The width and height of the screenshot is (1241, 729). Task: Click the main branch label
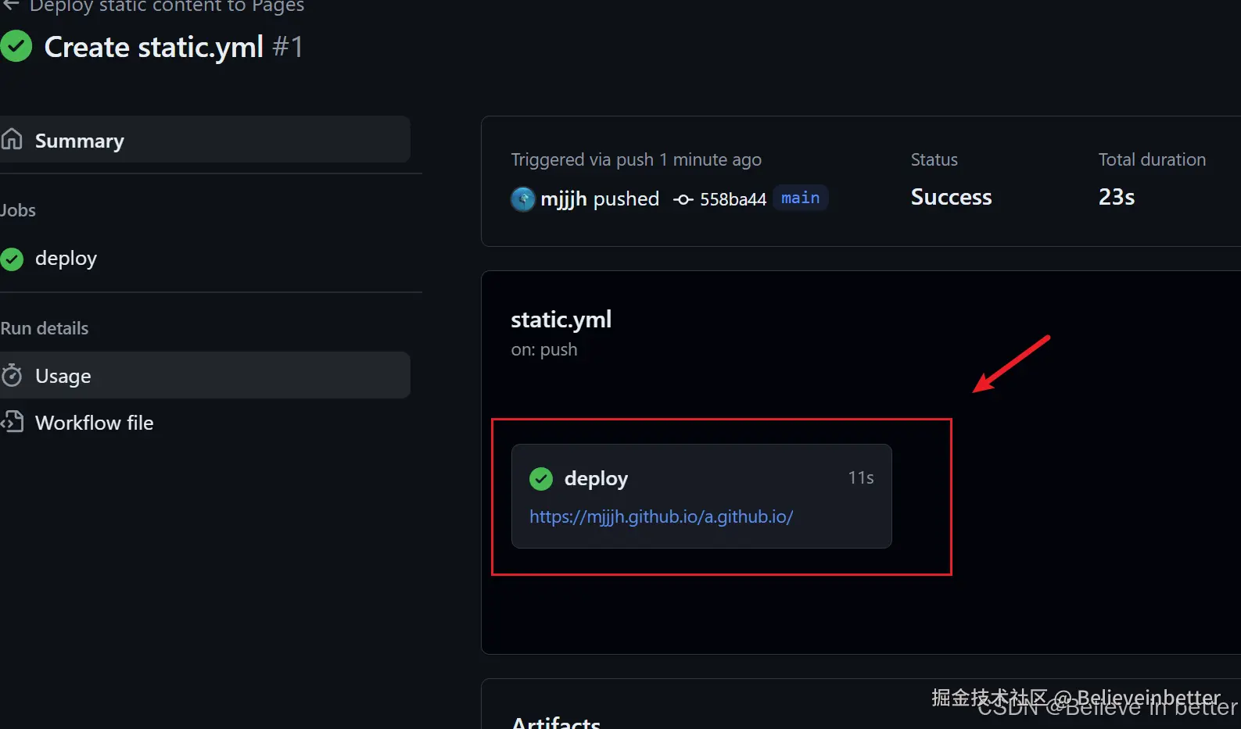click(800, 198)
